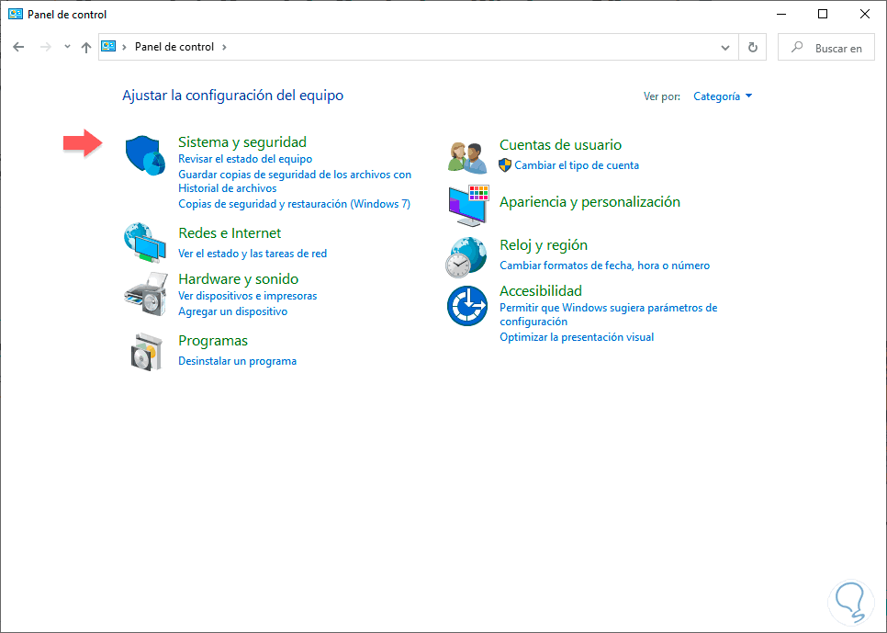887x633 pixels.
Task: Open Programas category heading
Action: (213, 340)
